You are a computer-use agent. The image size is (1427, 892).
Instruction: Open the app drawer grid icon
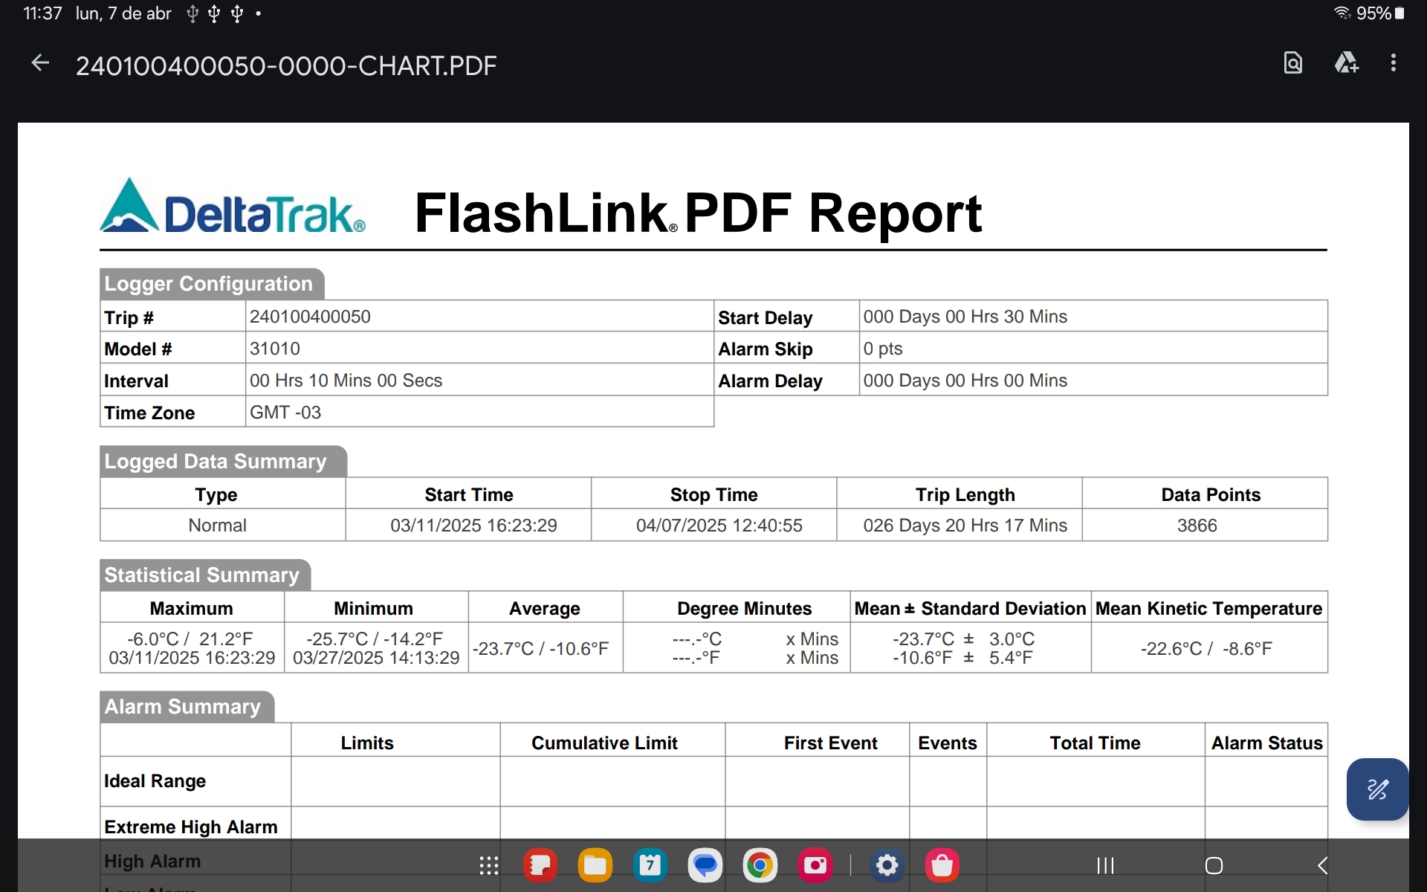click(489, 865)
